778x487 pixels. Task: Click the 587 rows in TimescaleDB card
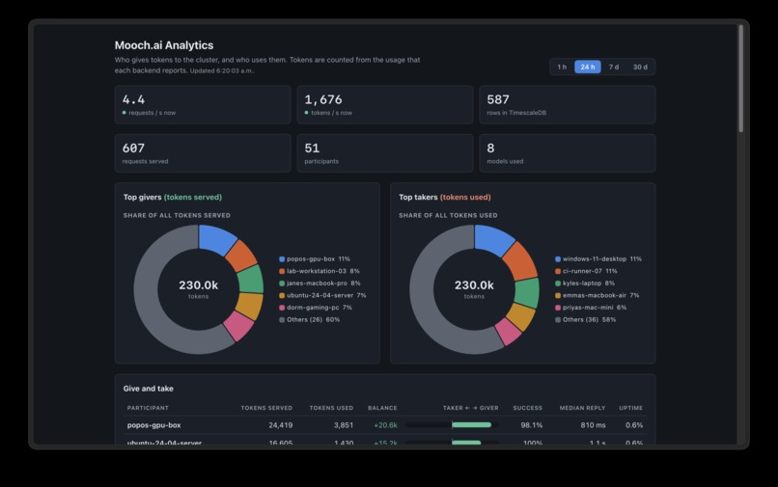pyautogui.click(x=568, y=105)
